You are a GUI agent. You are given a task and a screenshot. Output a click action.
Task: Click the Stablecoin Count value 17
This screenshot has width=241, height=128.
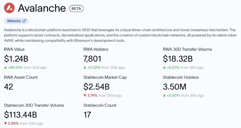click(87, 115)
